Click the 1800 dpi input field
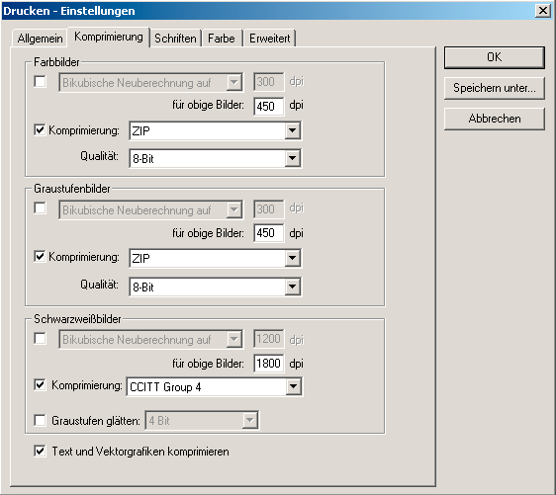 [x=269, y=364]
